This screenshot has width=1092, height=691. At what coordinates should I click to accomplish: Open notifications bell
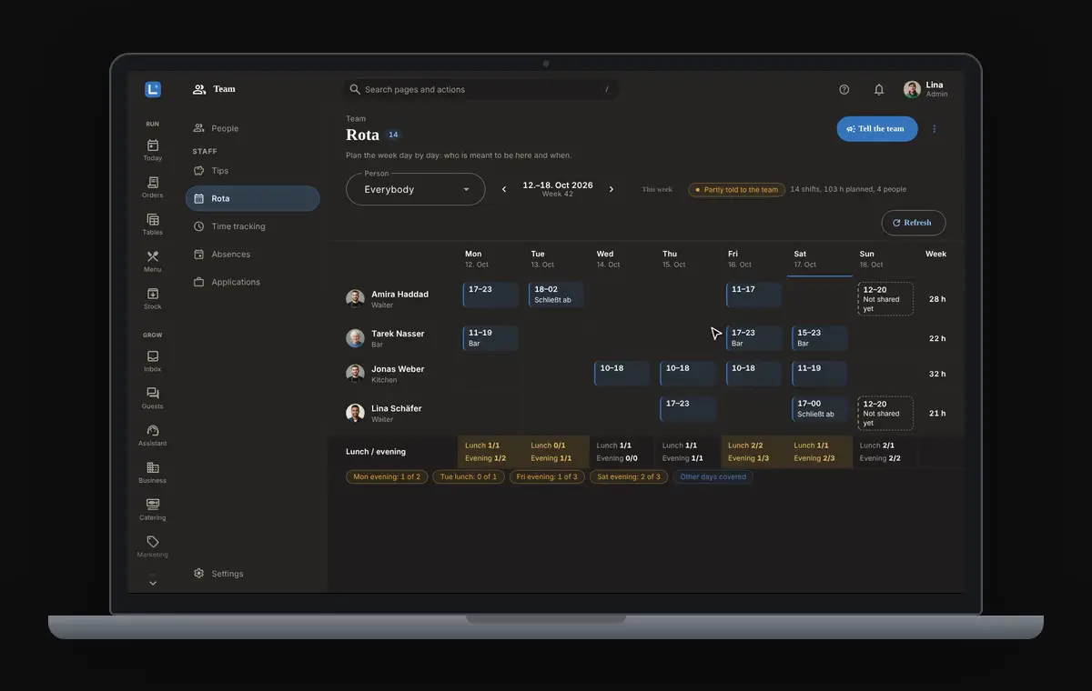pos(878,89)
